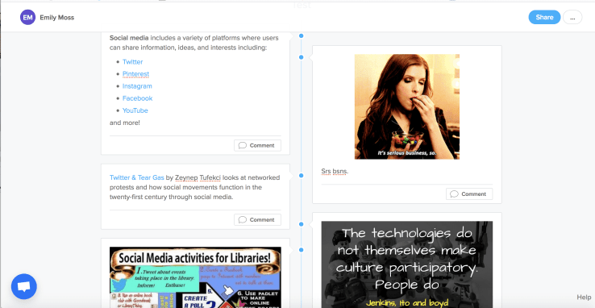Open the chat bubble widget

24,286
